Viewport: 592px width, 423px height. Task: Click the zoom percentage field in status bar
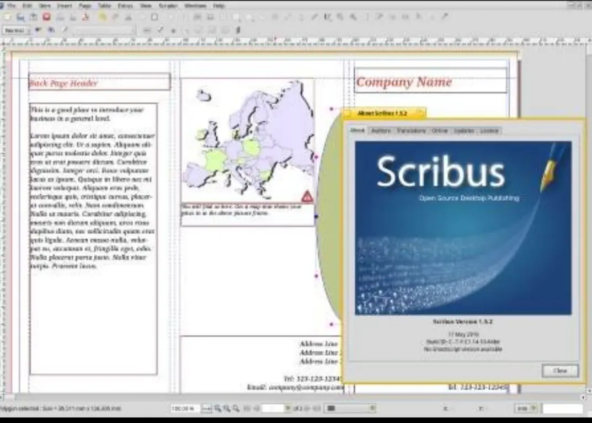184,409
